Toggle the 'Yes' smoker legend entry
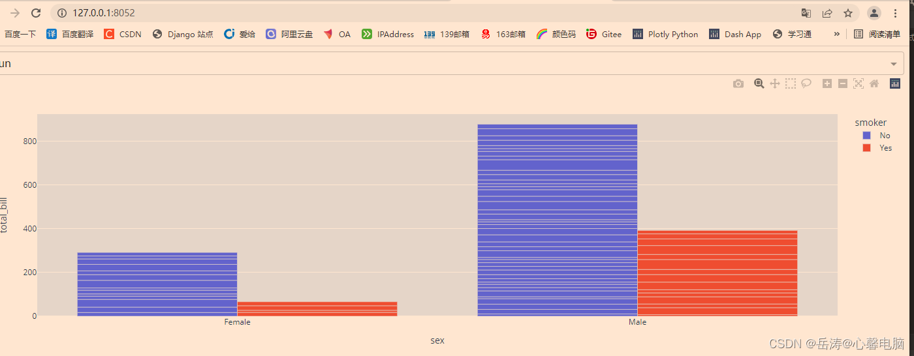The width and height of the screenshot is (914, 356). pyautogui.click(x=877, y=147)
